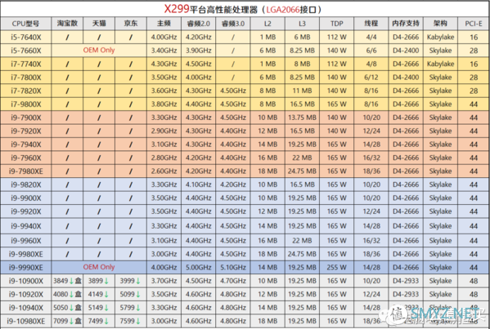The width and height of the screenshot is (490, 329).
Task: Select the i9-10900X row label
Action: point(26,281)
